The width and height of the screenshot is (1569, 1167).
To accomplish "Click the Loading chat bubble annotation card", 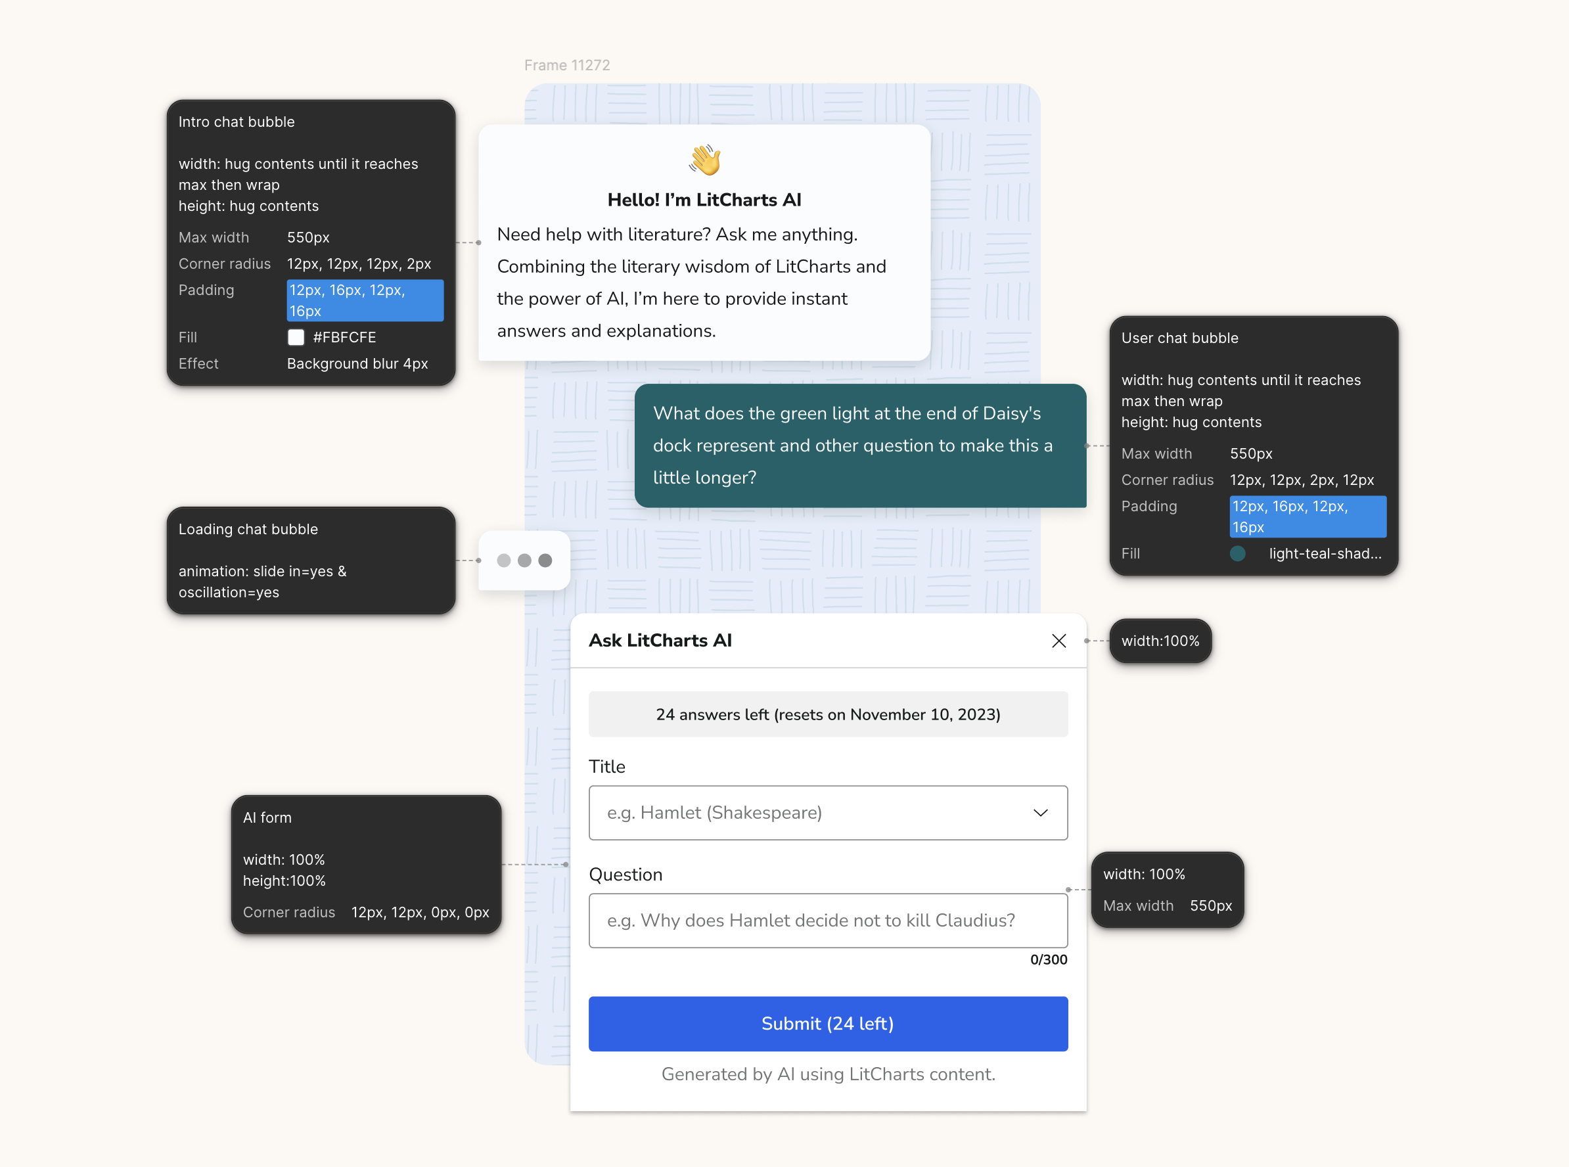I will pyautogui.click(x=311, y=561).
